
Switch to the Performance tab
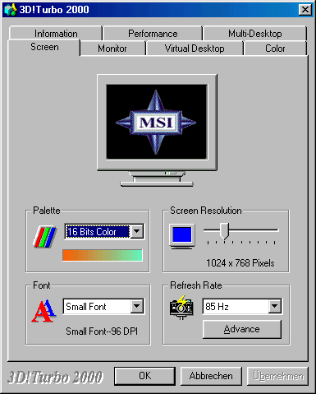(x=153, y=34)
